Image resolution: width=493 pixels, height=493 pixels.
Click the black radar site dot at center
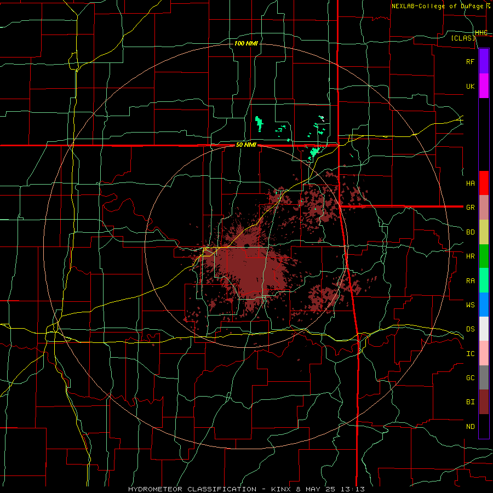coord(247,245)
